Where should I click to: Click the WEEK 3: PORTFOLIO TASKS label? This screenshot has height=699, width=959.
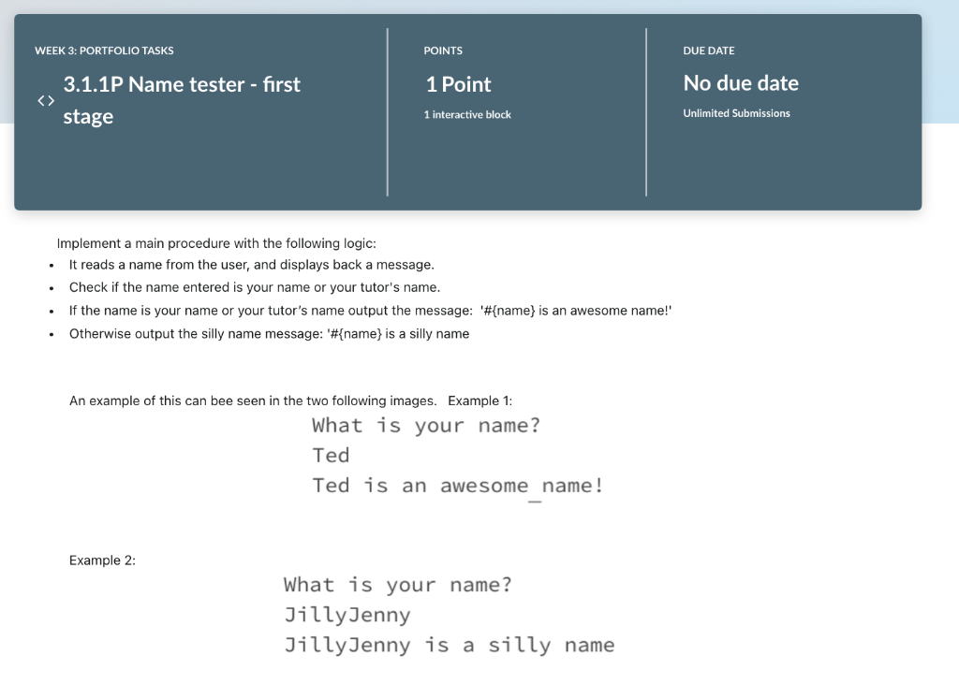(103, 51)
